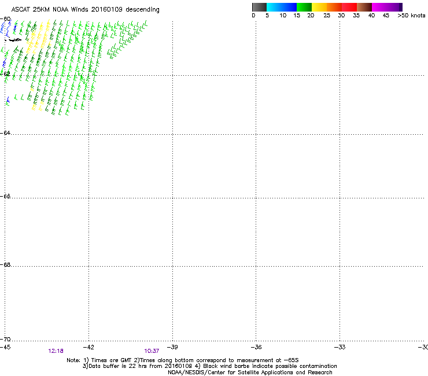The width and height of the screenshot is (428, 376).
Task: Click the purple '12:18' swath time label
Action: coord(56,351)
